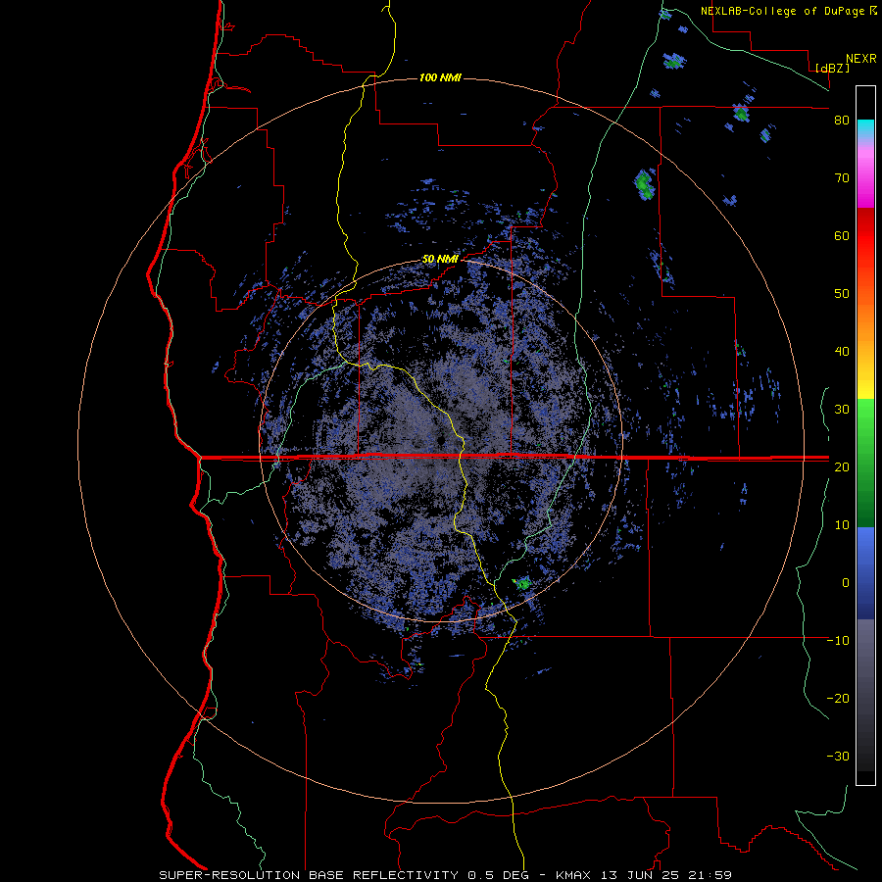This screenshot has height=882, width=882.
Task: Click the KMAX station identifier in caption
Action: pyautogui.click(x=573, y=875)
